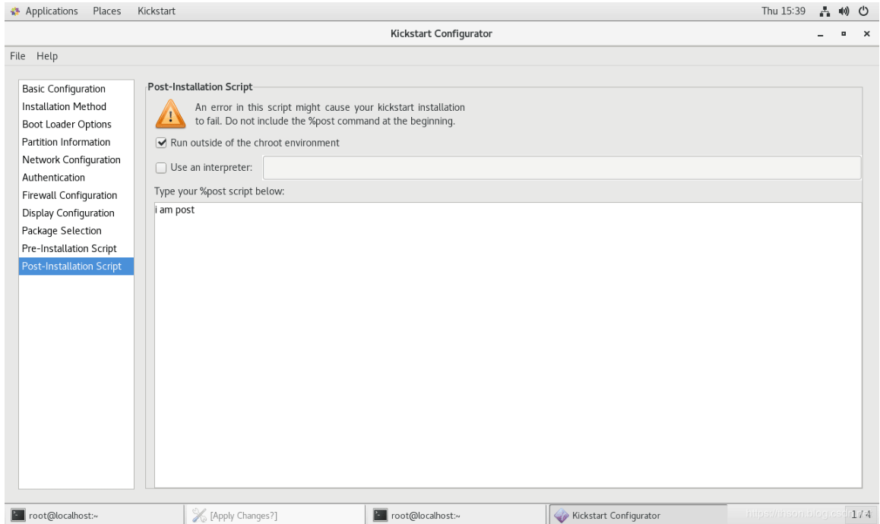
Task: Select Basic Configuration section
Action: tap(76, 89)
